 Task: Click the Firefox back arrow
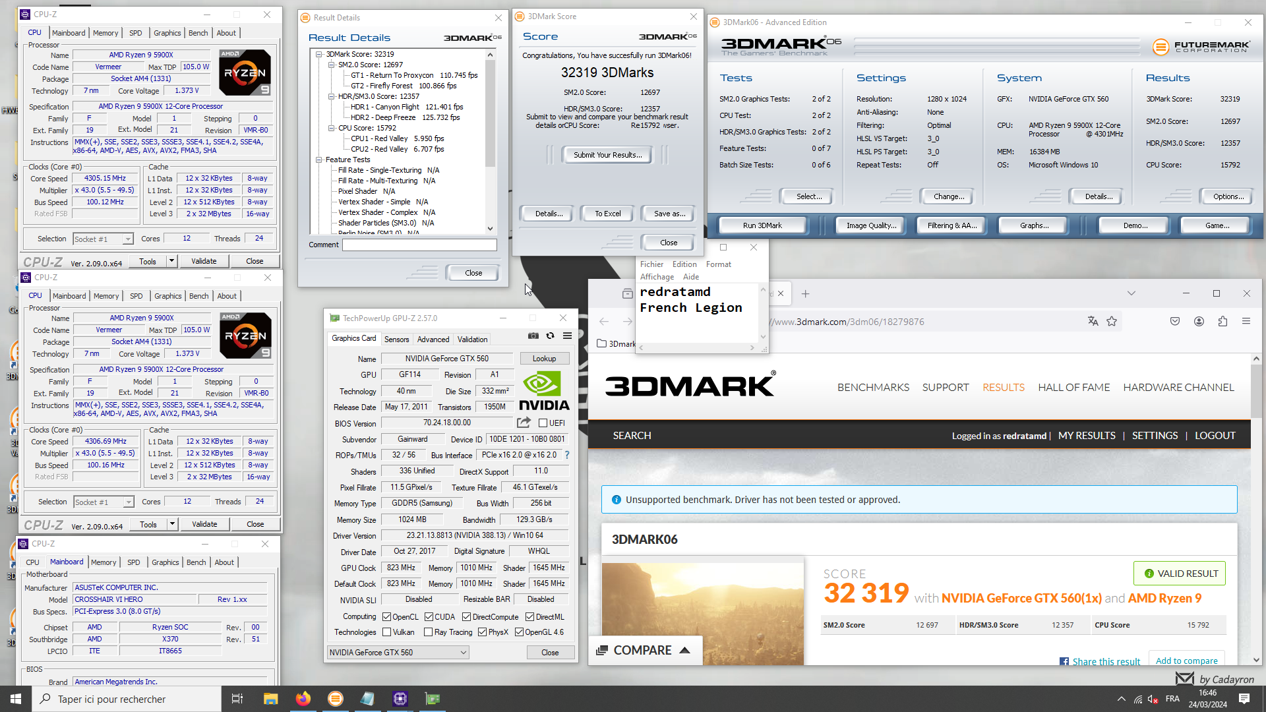[604, 321]
